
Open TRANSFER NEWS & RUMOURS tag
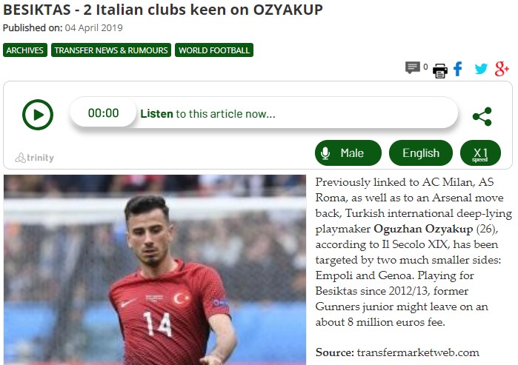111,50
